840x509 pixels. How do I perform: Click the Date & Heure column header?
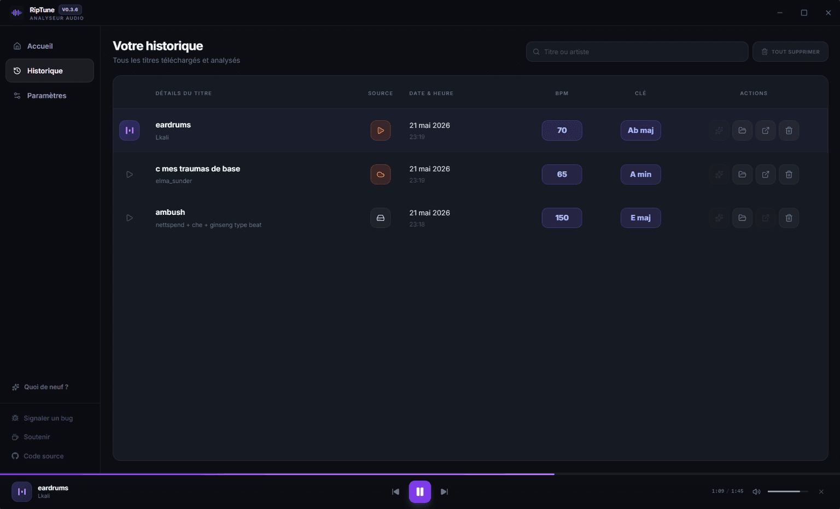point(431,93)
